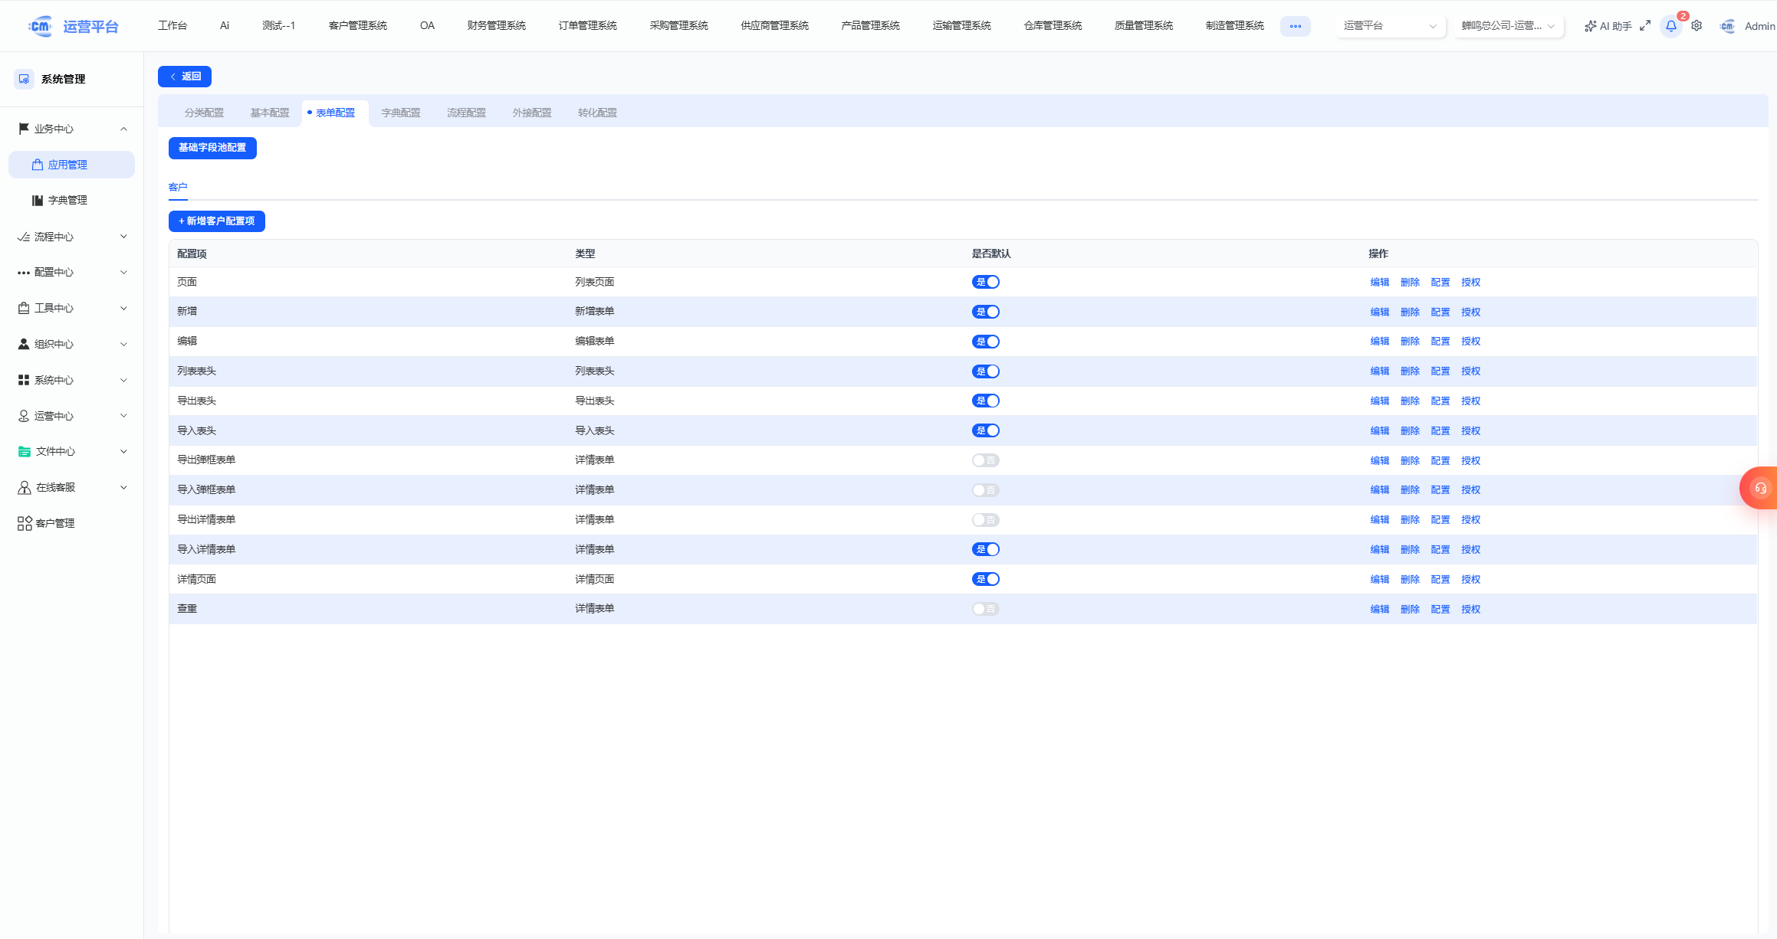This screenshot has width=1777, height=939.
Task: Expand the 组织中心 menu chevron
Action: (x=123, y=344)
